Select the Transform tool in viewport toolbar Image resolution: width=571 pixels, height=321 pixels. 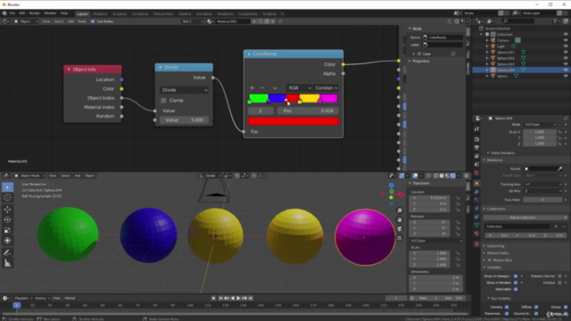[8, 241]
